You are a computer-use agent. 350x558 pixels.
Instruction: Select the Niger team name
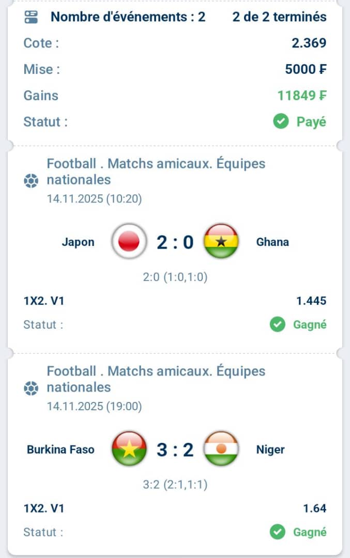click(270, 450)
